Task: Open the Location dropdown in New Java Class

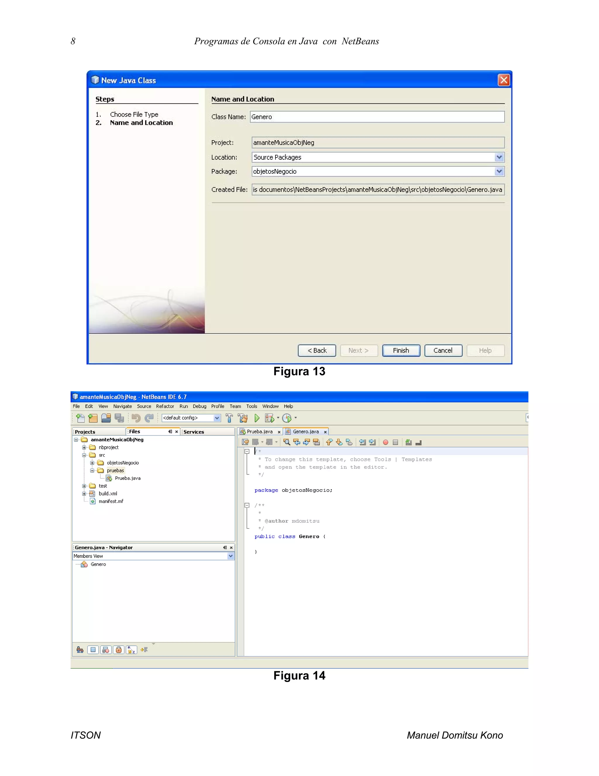Action: pos(499,157)
